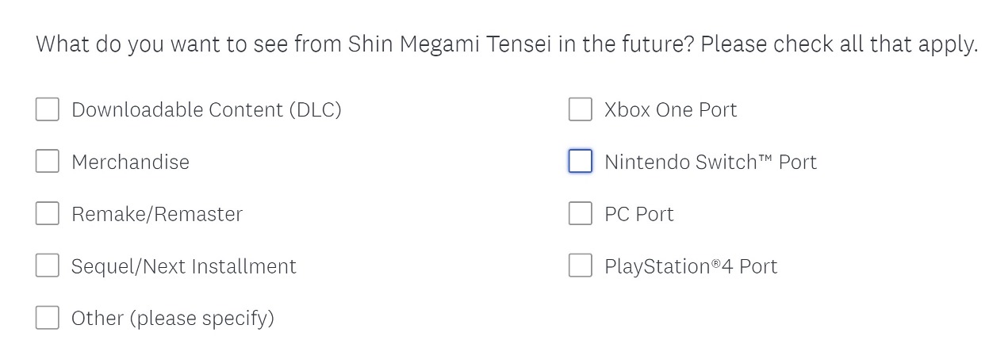Tick the Merchandise checkbox

[x=48, y=162]
